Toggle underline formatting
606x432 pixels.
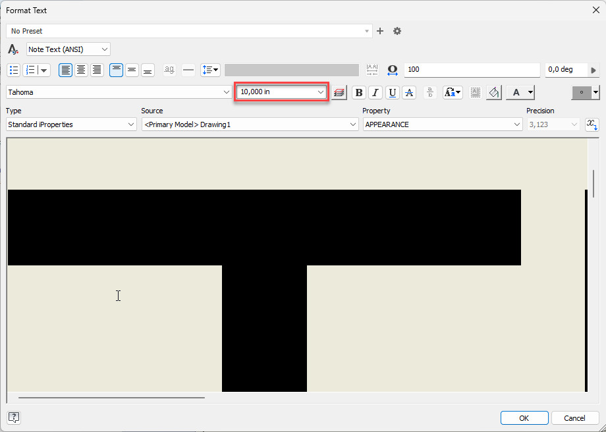pos(391,92)
